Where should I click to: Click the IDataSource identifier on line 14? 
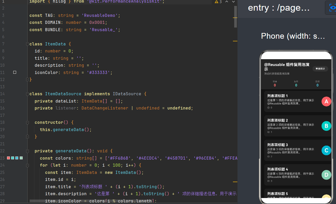[x=127, y=94]
